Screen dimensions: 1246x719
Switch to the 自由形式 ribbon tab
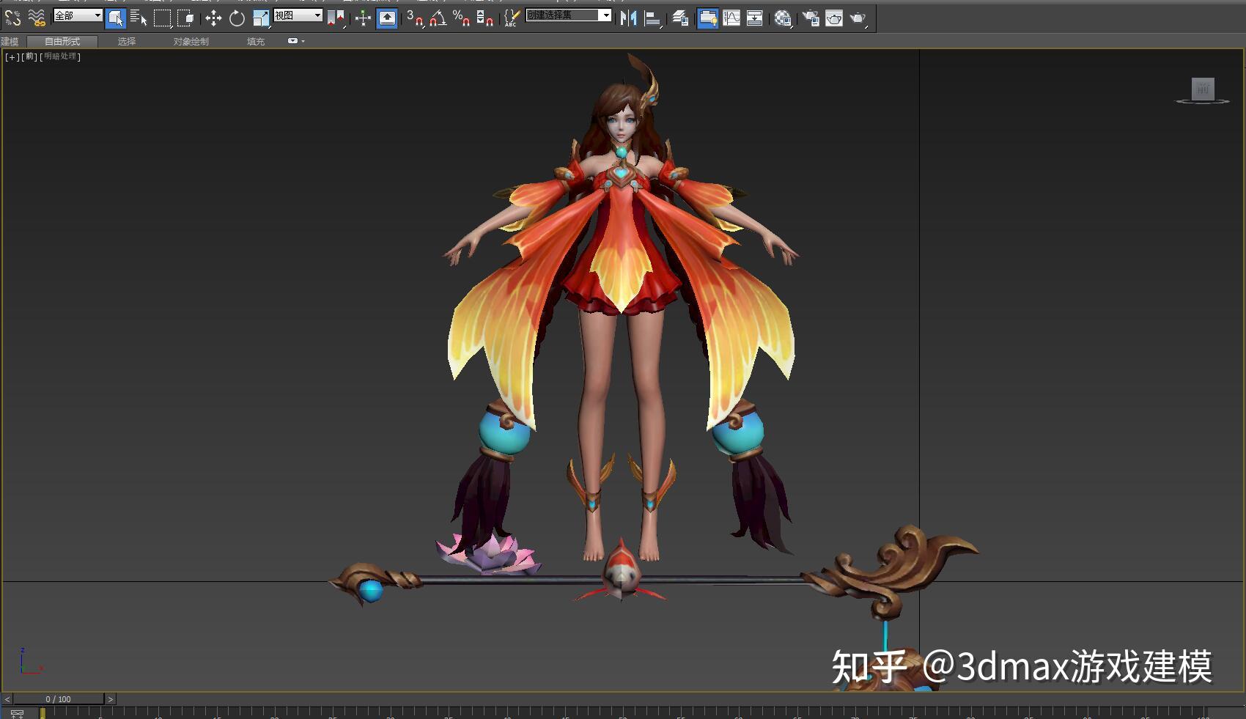[x=62, y=42]
